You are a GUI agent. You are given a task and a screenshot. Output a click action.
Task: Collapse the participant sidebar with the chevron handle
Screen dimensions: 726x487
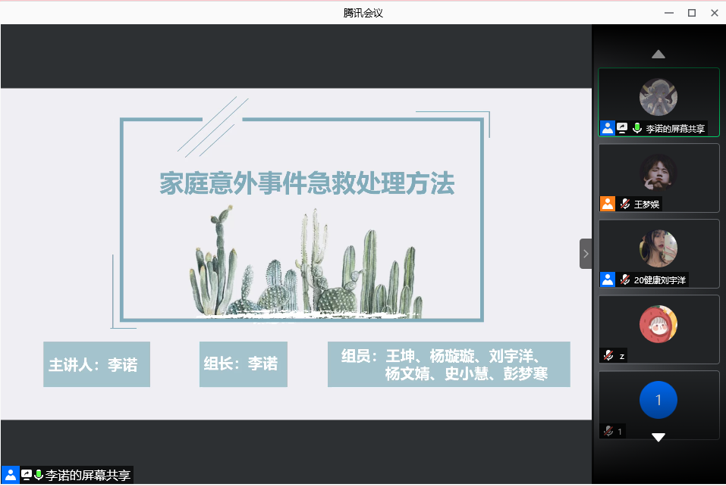[x=586, y=254]
